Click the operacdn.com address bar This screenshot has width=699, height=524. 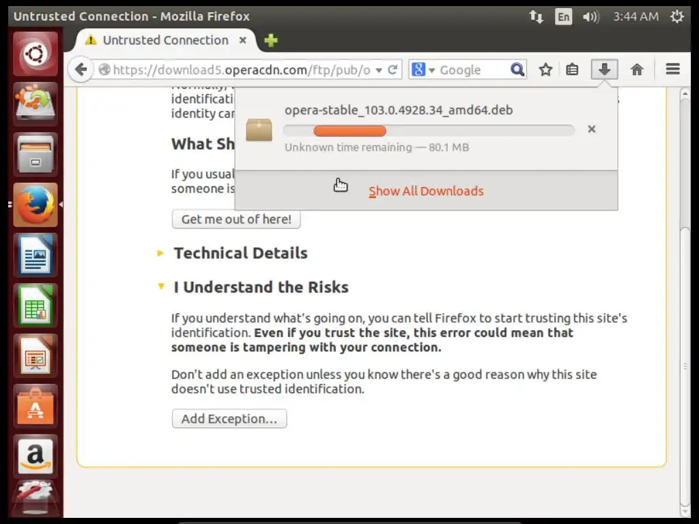point(241,70)
